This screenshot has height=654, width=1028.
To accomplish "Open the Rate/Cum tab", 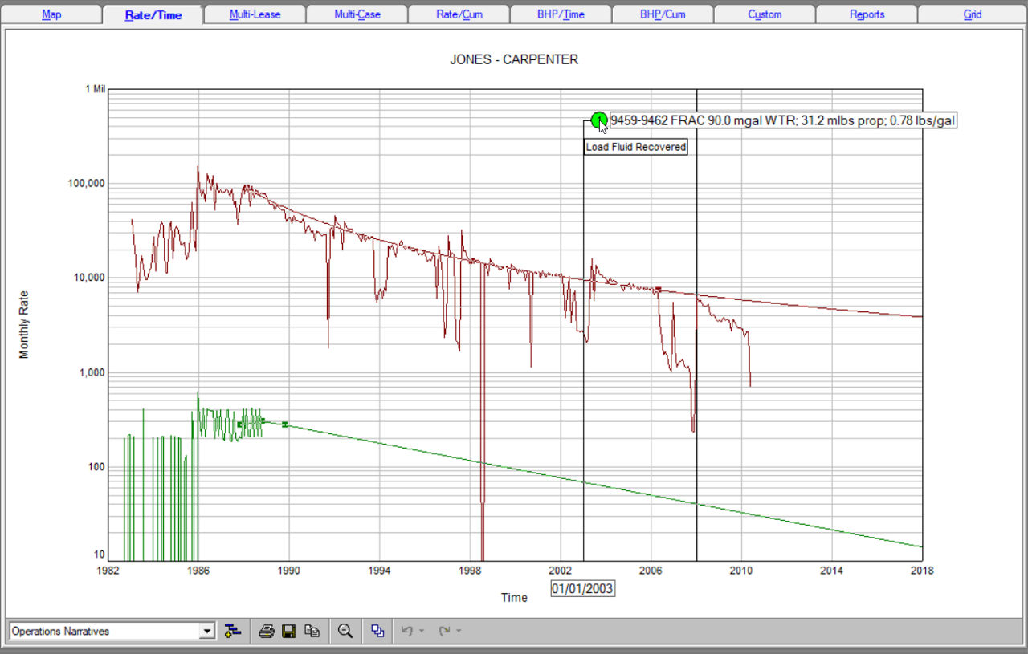I will 459,14.
